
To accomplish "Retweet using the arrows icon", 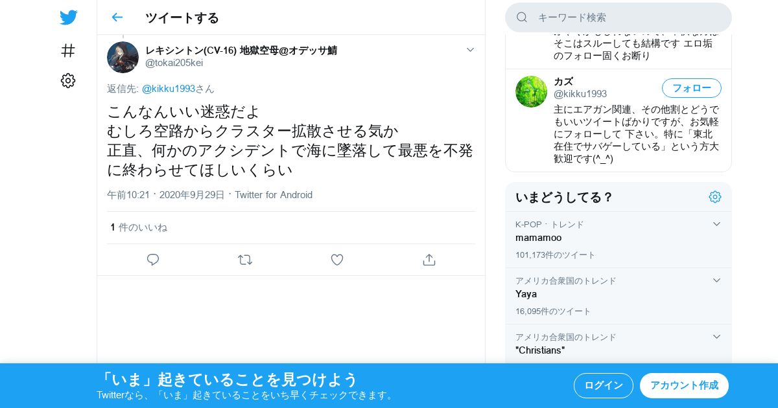I will pos(245,260).
